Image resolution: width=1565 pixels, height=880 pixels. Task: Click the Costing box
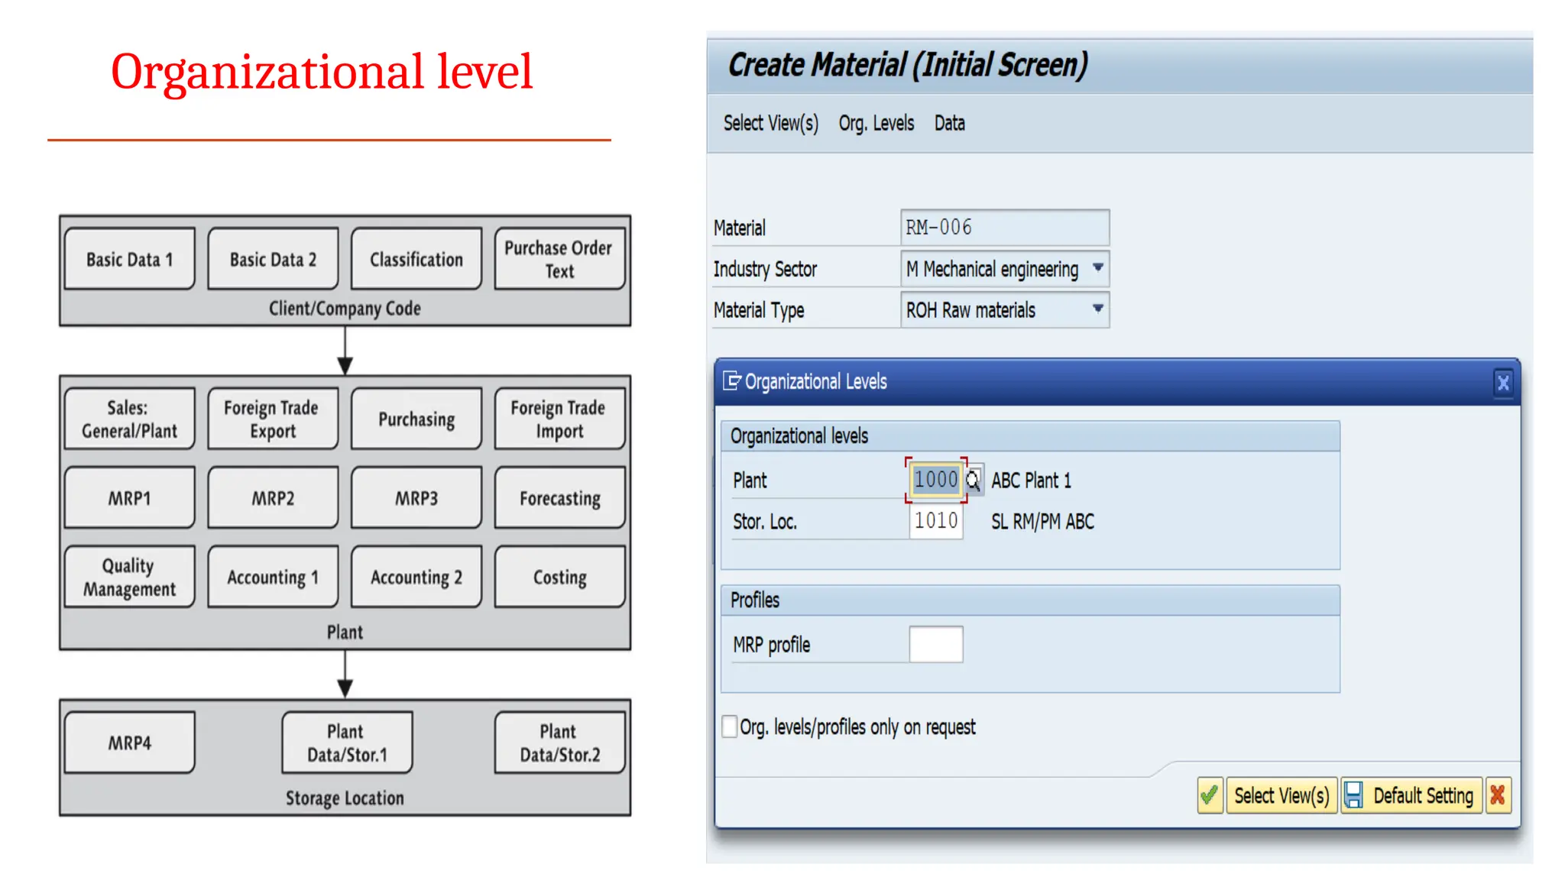coord(559,577)
